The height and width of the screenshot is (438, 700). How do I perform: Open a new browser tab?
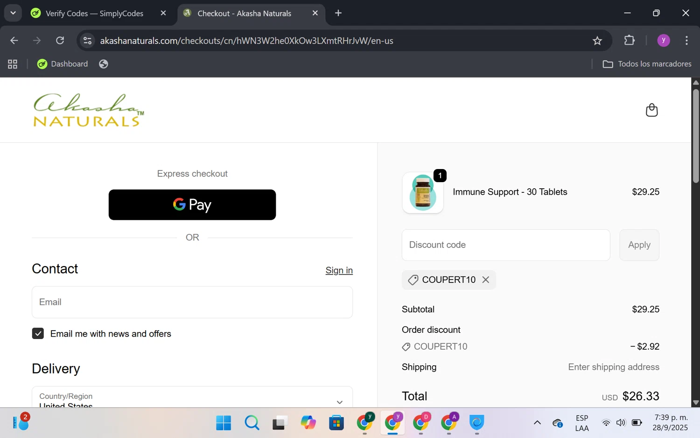click(x=338, y=13)
